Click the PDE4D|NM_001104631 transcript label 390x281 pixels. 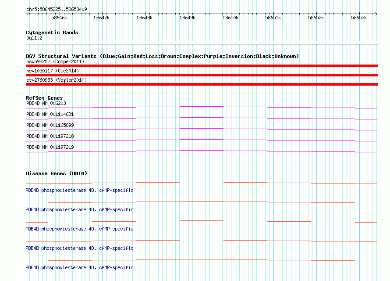tap(50, 114)
